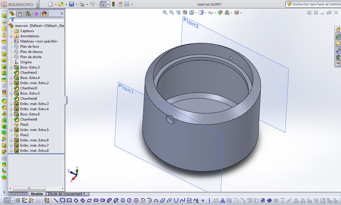Activate the Select arrow tool in top toolbar
341x205 pixels.
(103, 4)
